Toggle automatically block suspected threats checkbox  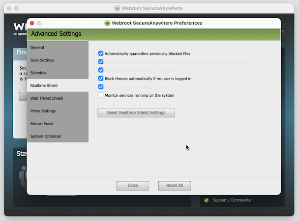[101, 62]
